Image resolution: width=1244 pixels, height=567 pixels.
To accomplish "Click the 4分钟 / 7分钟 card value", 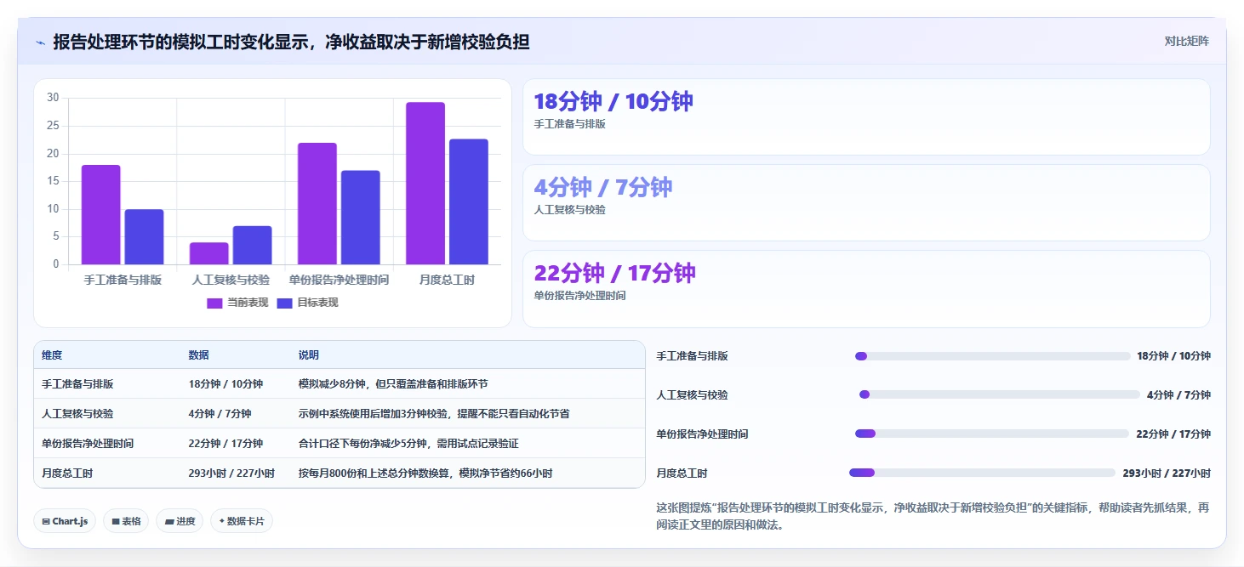I will (603, 187).
